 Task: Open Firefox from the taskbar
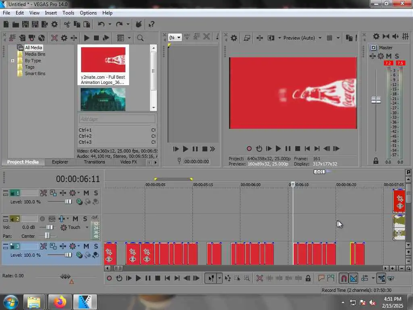click(x=60, y=302)
